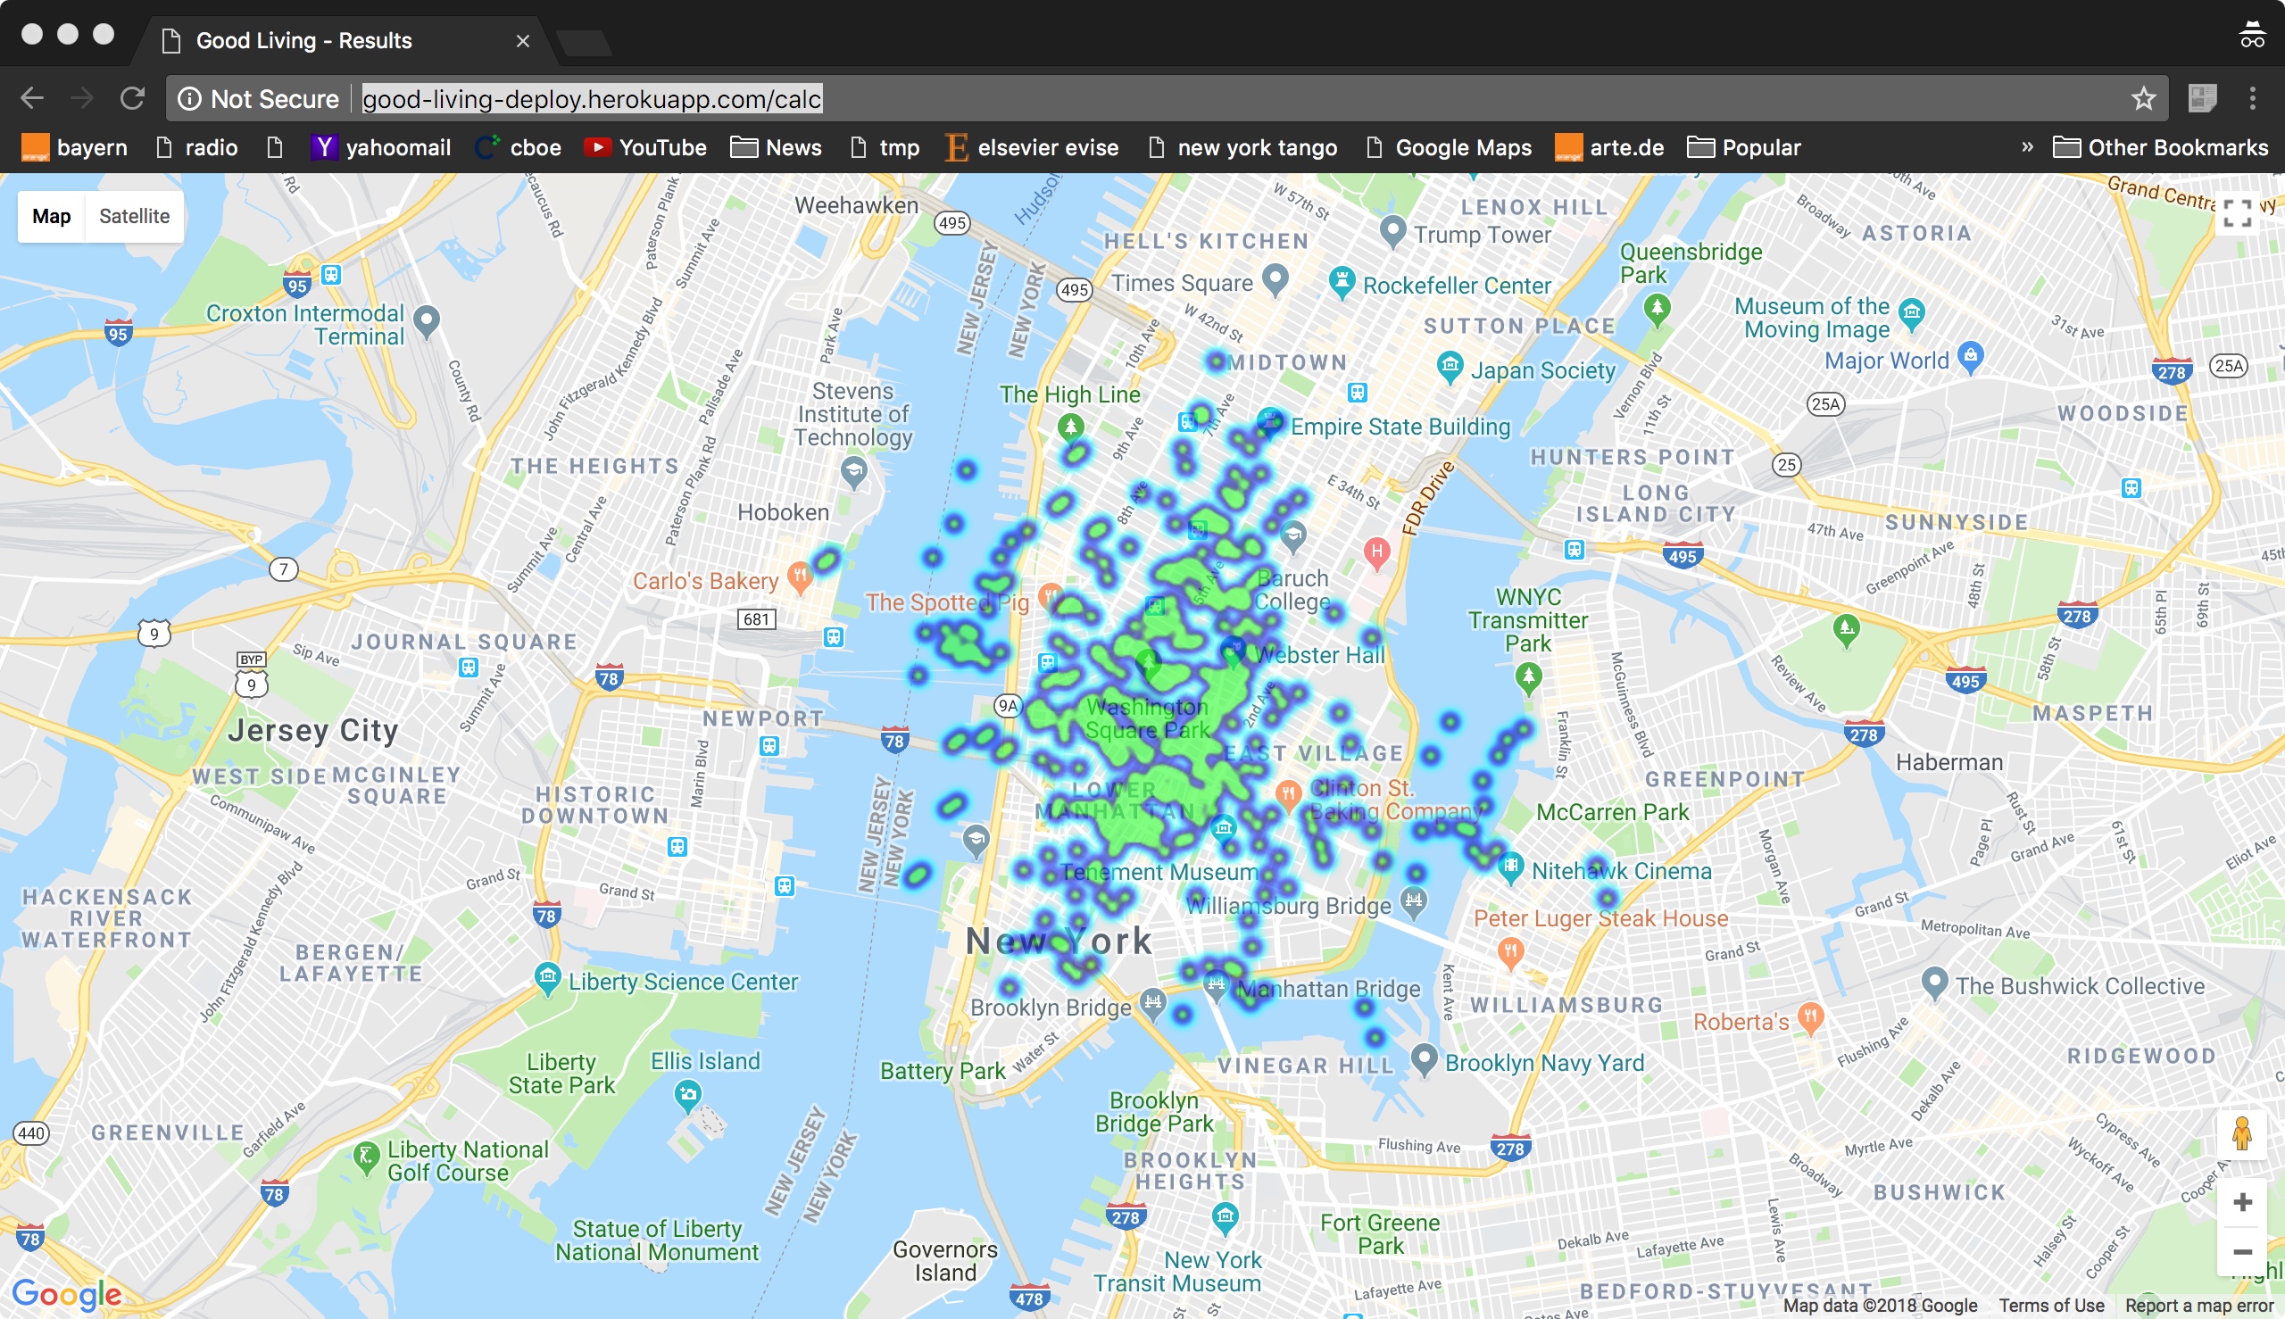Image resolution: width=2285 pixels, height=1319 pixels.
Task: Click the Times Square map pin
Action: [x=1275, y=278]
